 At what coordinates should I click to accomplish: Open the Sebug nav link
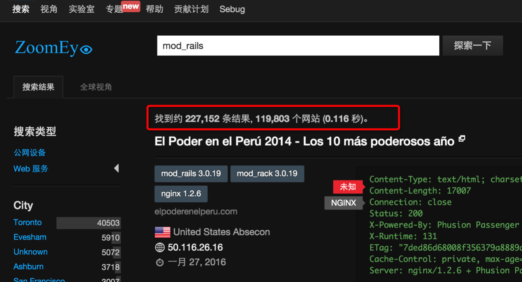[232, 9]
